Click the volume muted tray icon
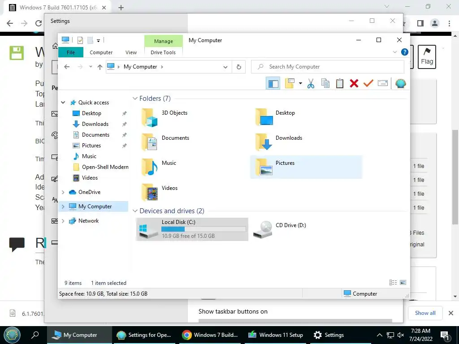The height and width of the screenshot is (344, 459). [401, 335]
